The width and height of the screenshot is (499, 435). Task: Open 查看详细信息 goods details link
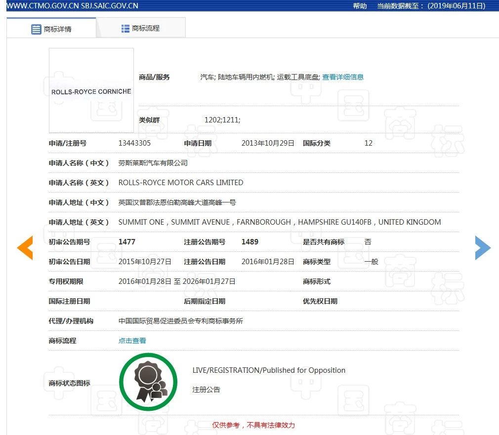coord(343,77)
